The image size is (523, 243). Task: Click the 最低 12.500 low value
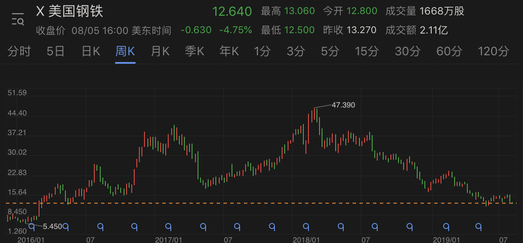click(x=288, y=30)
